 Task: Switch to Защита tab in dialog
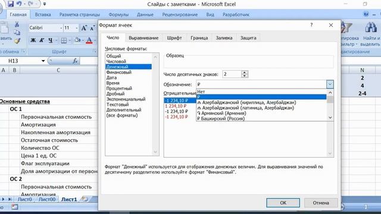pyautogui.click(x=248, y=38)
